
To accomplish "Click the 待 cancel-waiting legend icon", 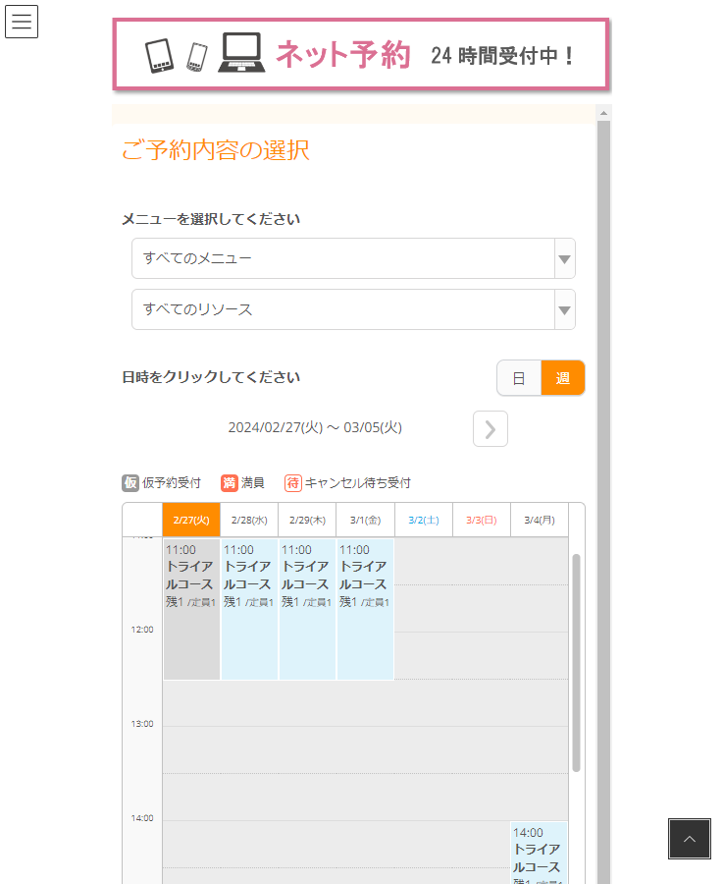I will 293,483.
